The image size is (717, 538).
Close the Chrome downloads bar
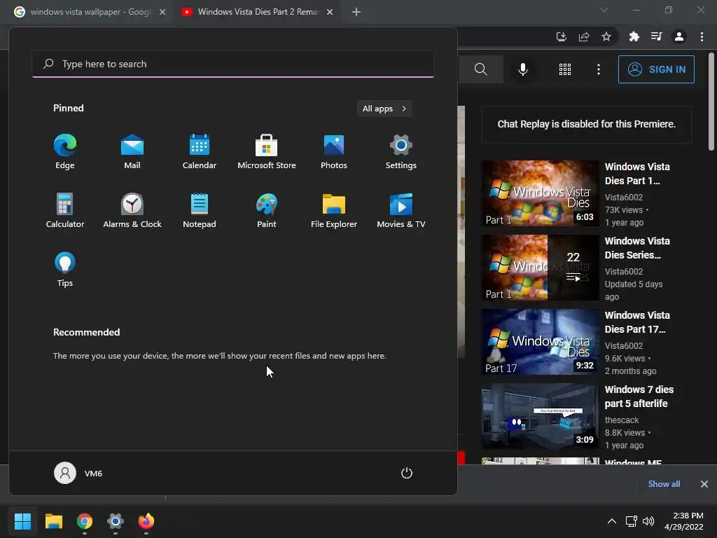tap(704, 484)
